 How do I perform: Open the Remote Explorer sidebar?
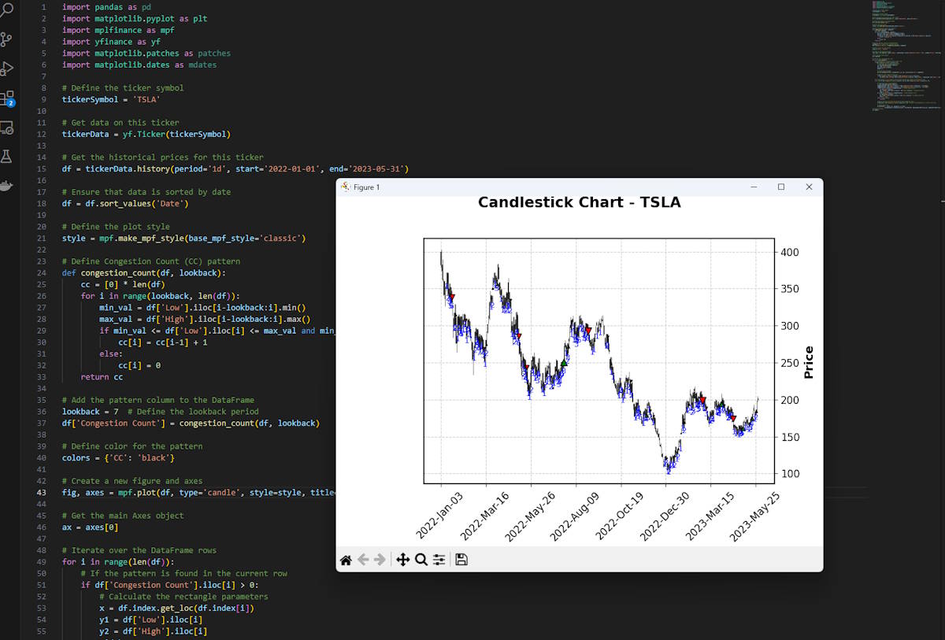pyautogui.click(x=10, y=128)
